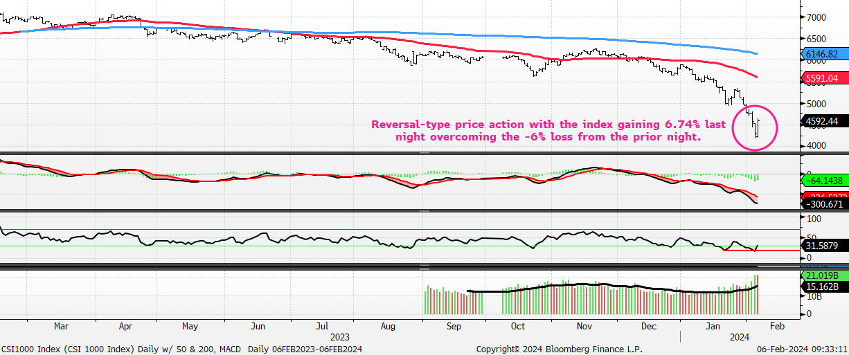
Task: Click the Apr month label
Action: pos(125,326)
